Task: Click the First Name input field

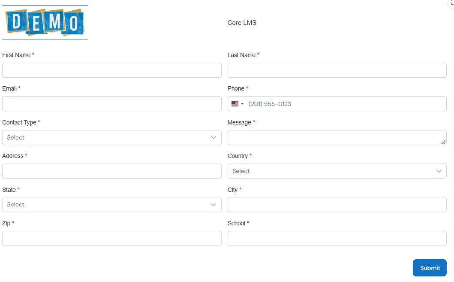Action: [x=112, y=70]
